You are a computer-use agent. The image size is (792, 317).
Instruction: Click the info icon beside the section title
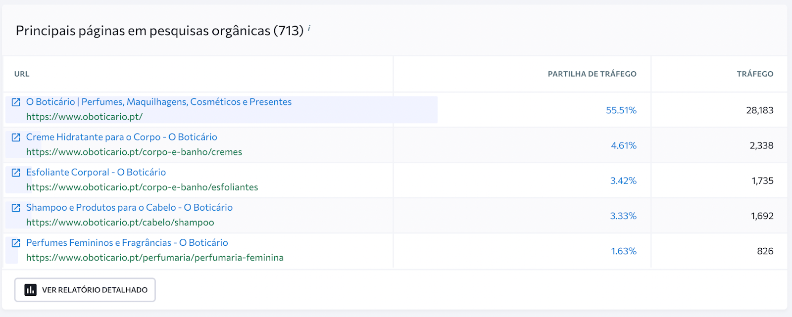tap(309, 28)
